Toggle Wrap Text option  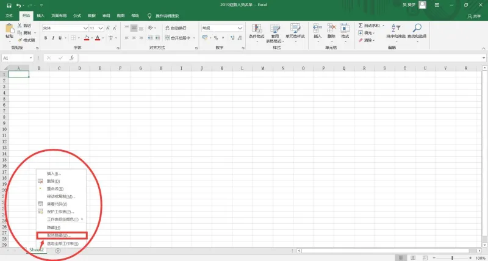(x=176, y=28)
